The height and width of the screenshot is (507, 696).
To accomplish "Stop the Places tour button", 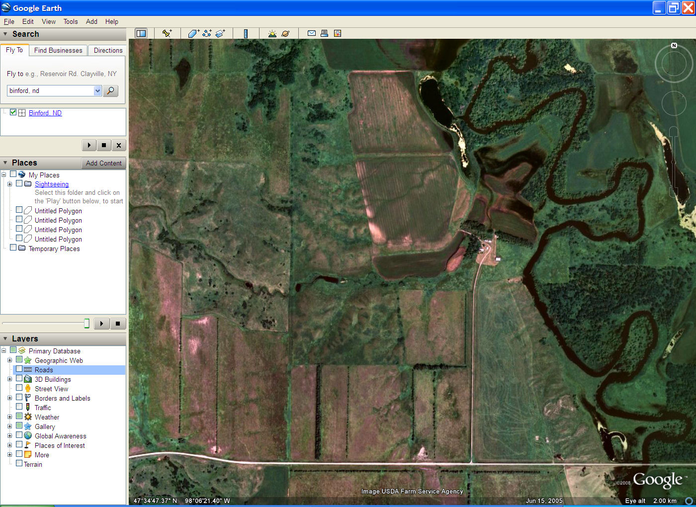I will [118, 324].
